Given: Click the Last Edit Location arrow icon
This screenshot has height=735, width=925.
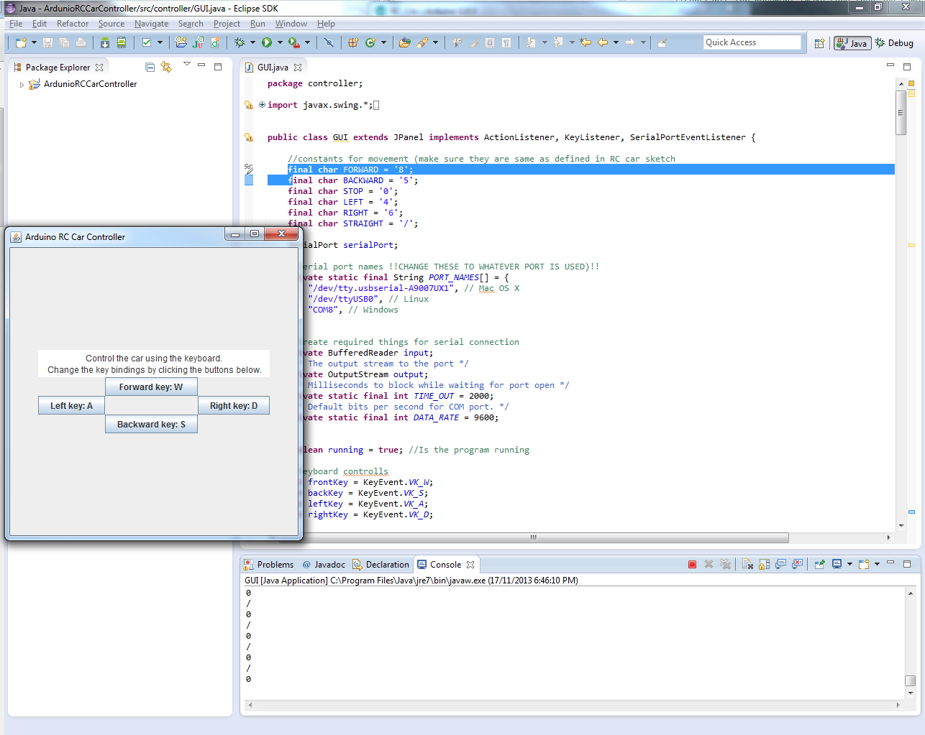Looking at the screenshot, I should pyautogui.click(x=585, y=43).
